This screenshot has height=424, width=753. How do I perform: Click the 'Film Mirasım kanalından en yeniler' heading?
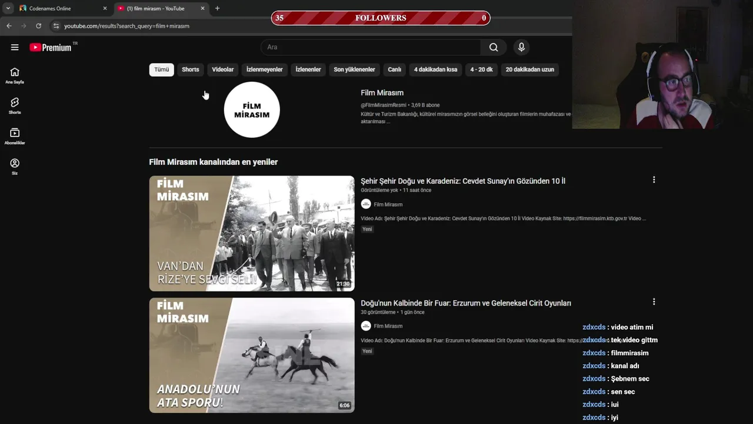[x=214, y=162]
